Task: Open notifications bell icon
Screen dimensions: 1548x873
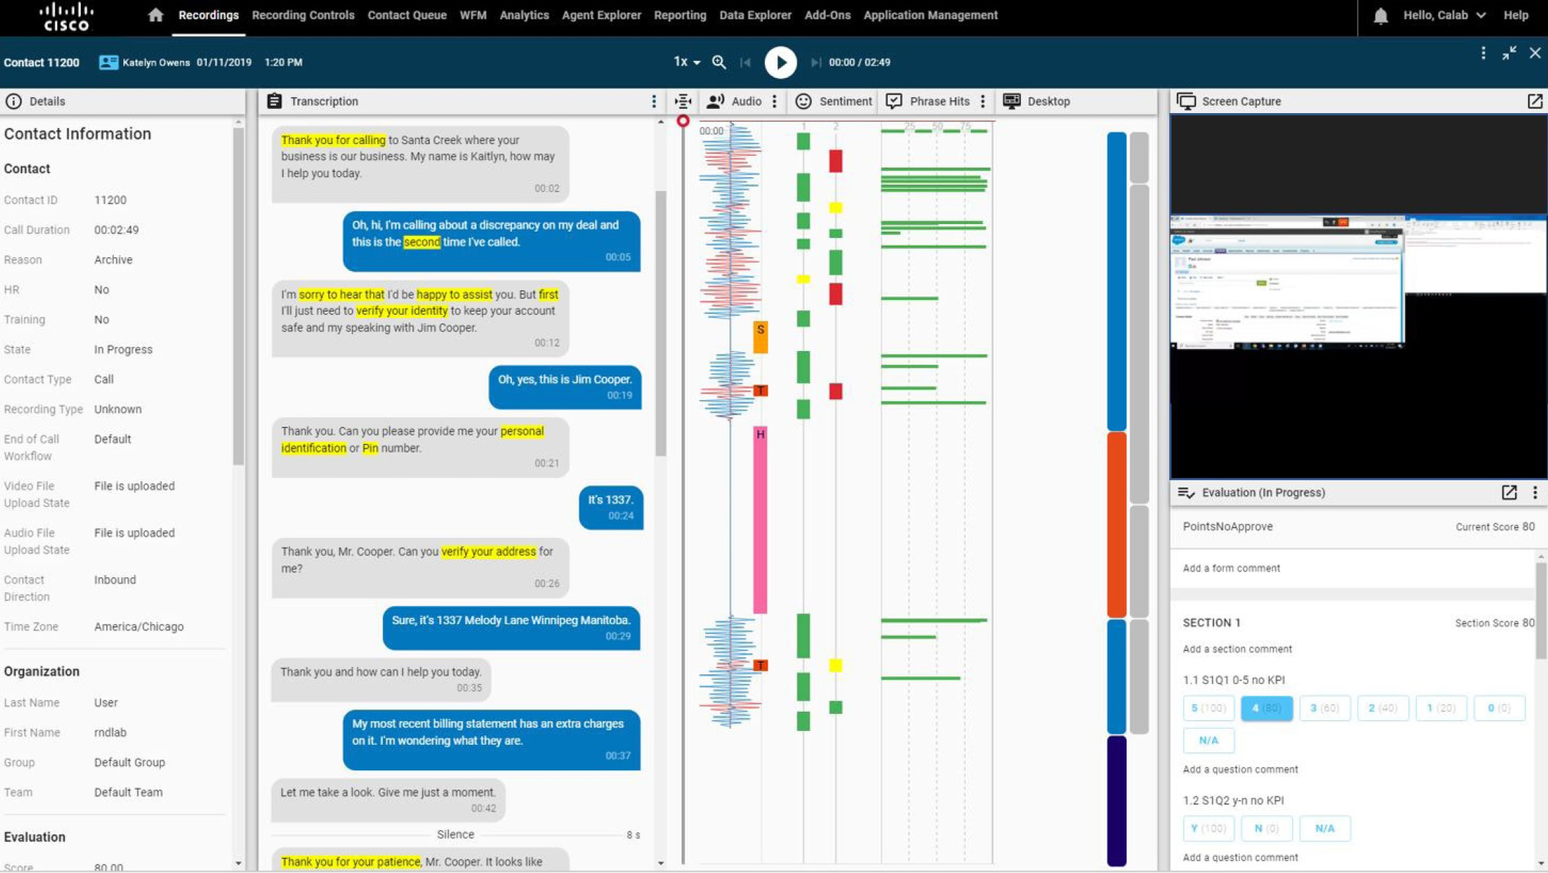Action: tap(1380, 15)
